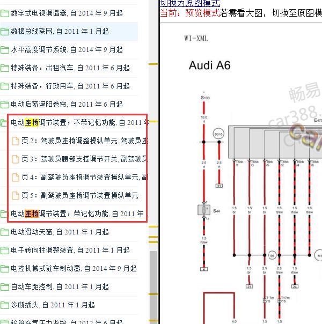This screenshot has height=324, width=322.
Task: Click page icon beside 页 5
Action: [x=16, y=195]
